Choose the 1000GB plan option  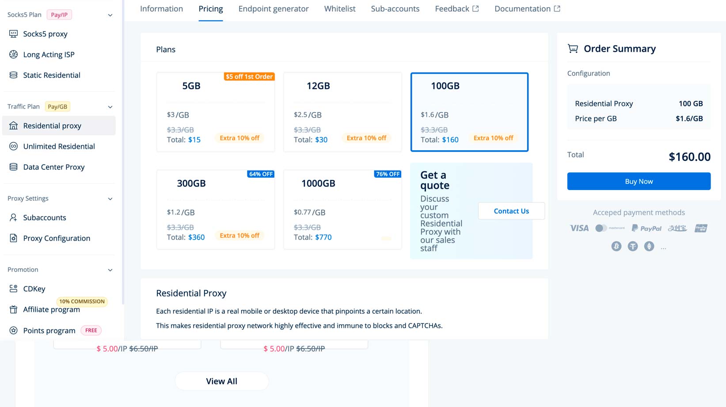(x=342, y=209)
